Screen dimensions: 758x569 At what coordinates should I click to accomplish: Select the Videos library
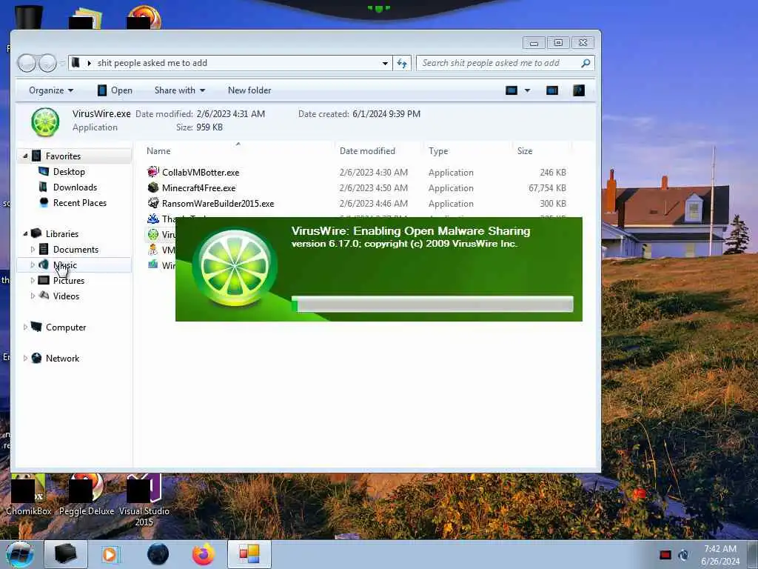[x=66, y=296]
